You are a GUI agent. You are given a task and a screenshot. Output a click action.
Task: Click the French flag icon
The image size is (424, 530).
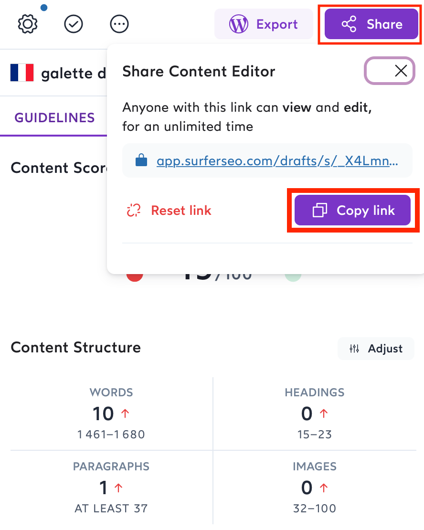[x=22, y=73]
